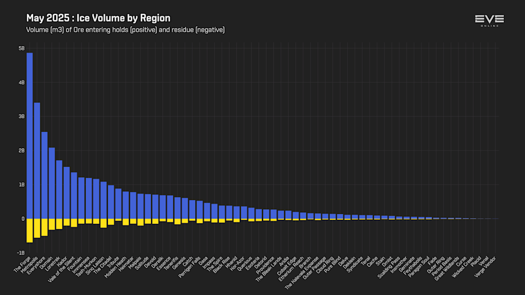Select the yellow residue bar for Lonetrek
Viewport: 525px width, 295px height.
(x=59, y=224)
